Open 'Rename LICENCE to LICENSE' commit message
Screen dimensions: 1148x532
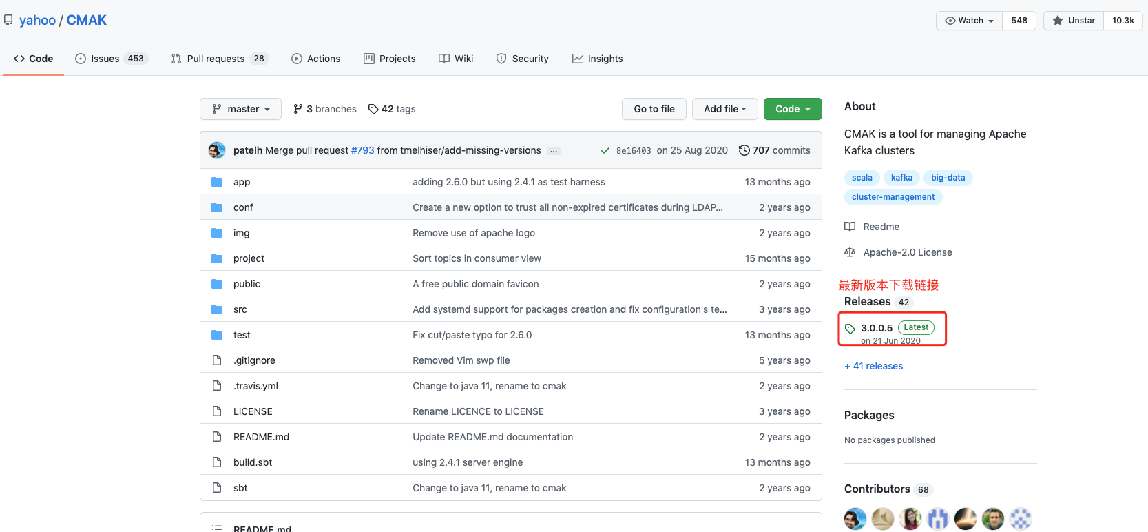(x=478, y=411)
